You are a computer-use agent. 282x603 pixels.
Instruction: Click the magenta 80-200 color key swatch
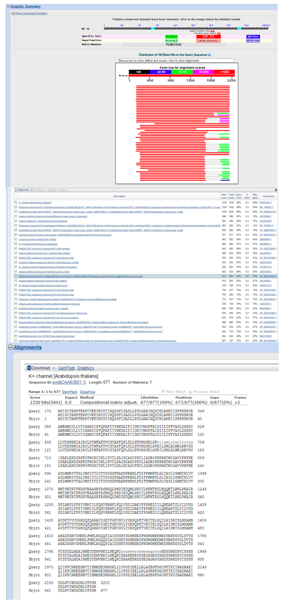coord(203,72)
